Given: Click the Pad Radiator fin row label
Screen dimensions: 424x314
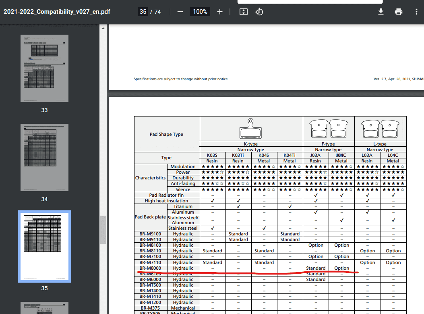Looking at the screenshot, I should point(167,195).
